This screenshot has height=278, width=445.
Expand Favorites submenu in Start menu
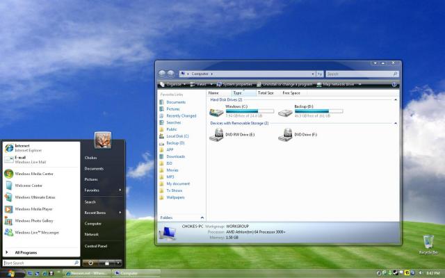pos(103,190)
